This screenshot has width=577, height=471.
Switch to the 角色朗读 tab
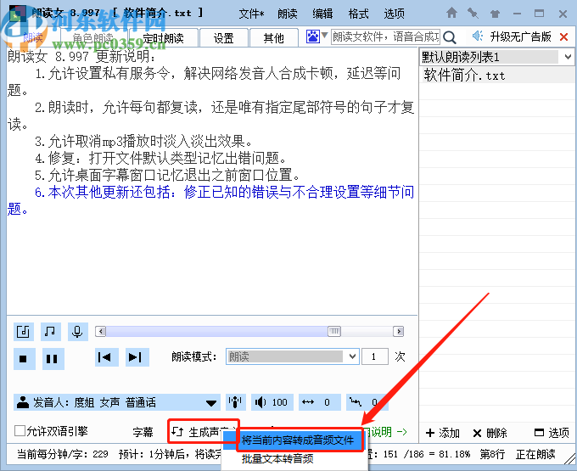93,37
